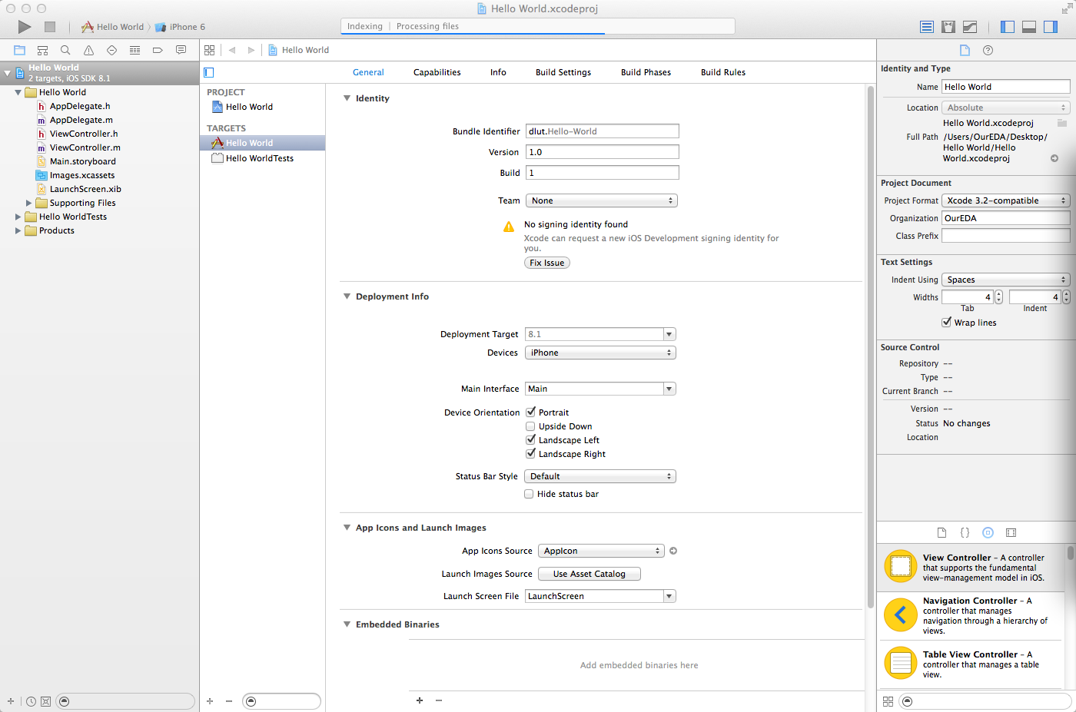Open the Devices dropdown
Image resolution: width=1076 pixels, height=712 pixels.
600,353
